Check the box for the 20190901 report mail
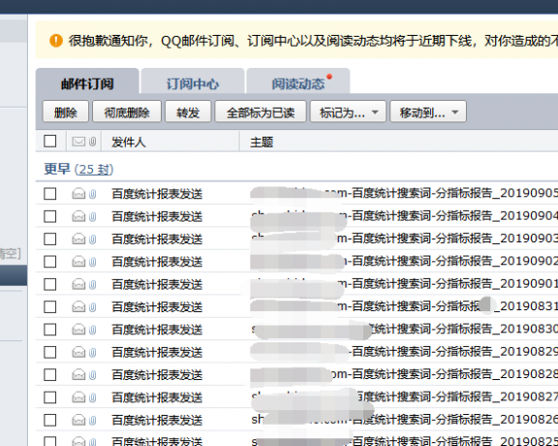The image size is (558, 446). pyautogui.click(x=49, y=284)
